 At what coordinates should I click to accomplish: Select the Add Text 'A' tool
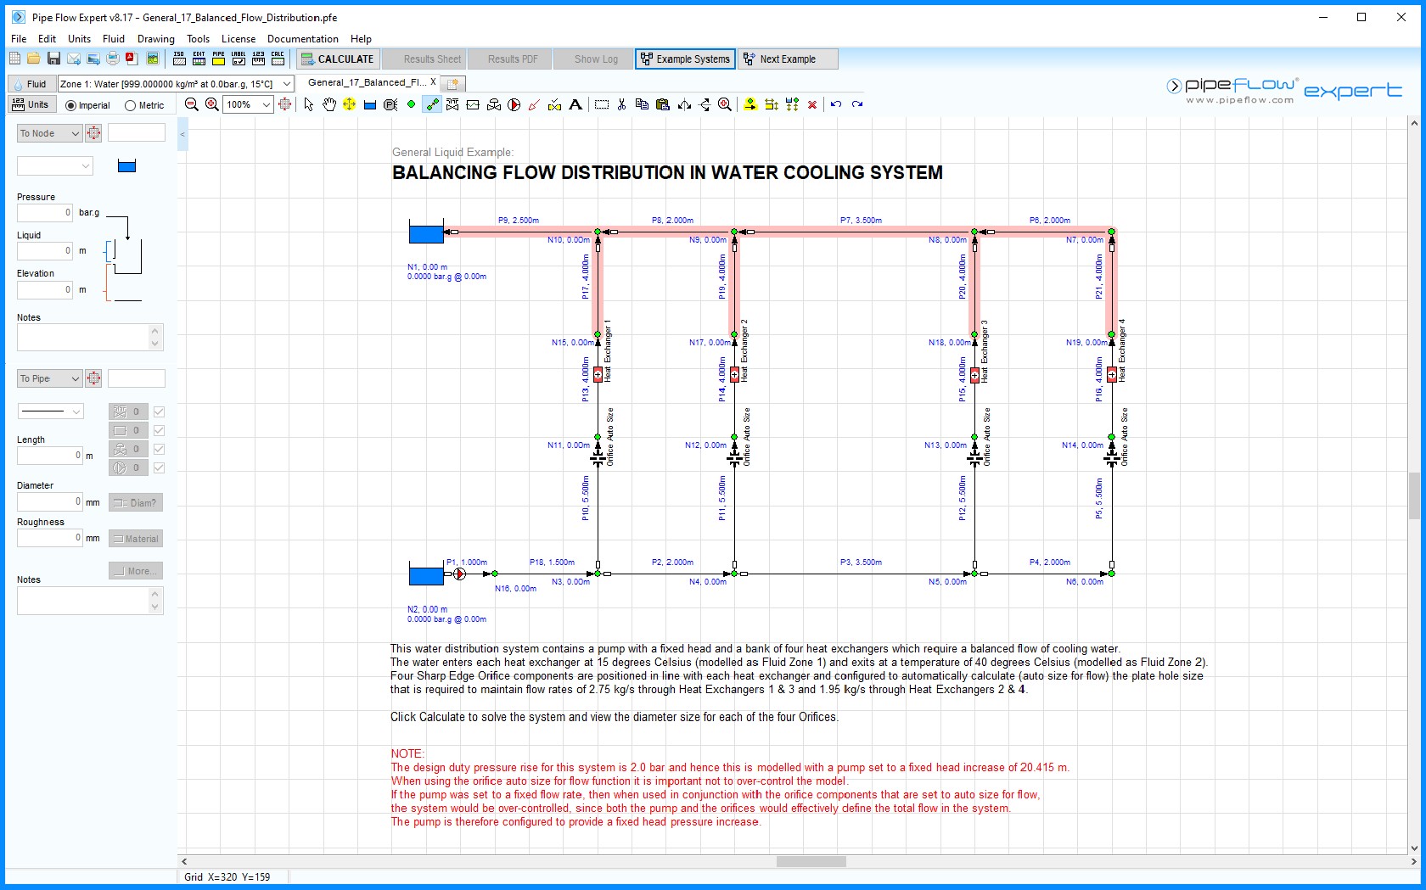[x=575, y=104]
